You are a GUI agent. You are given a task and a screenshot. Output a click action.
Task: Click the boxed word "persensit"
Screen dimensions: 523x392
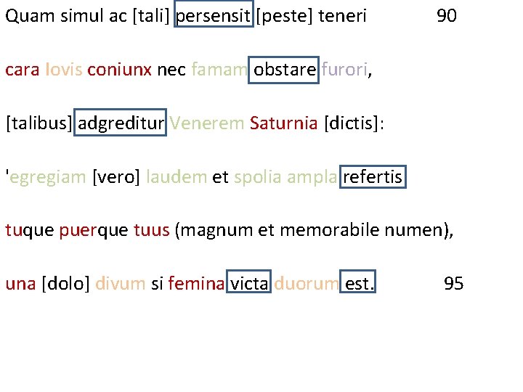(214, 16)
